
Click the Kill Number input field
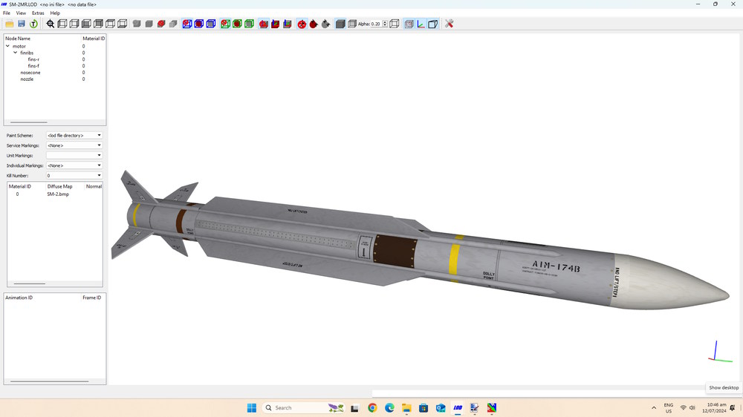pyautogui.click(x=74, y=176)
